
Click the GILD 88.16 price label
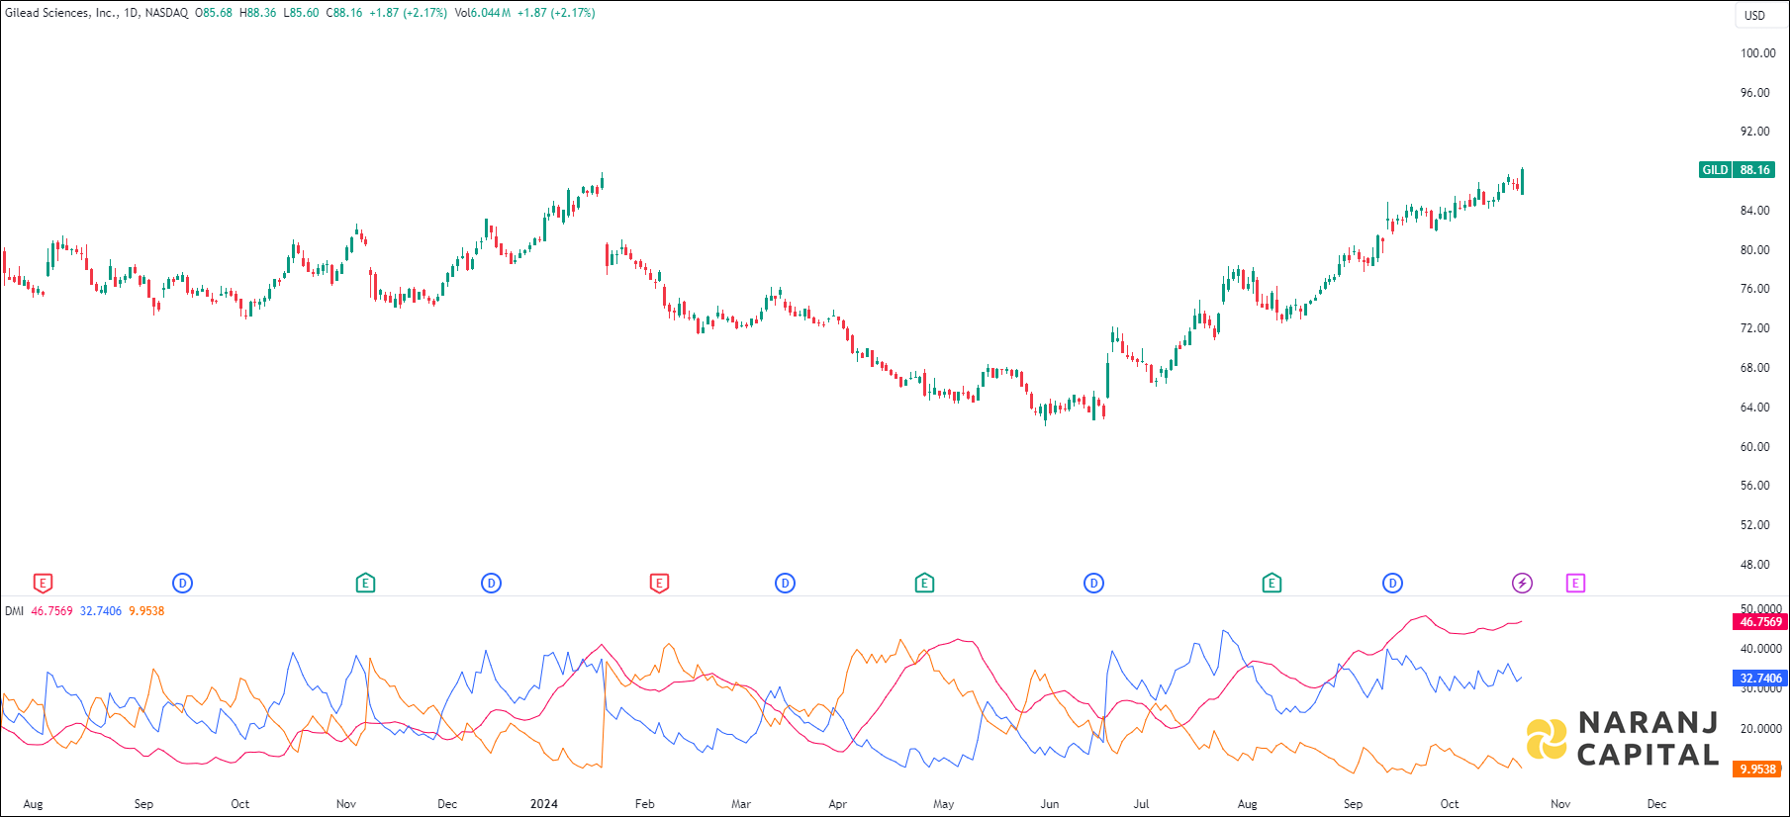(x=1737, y=170)
